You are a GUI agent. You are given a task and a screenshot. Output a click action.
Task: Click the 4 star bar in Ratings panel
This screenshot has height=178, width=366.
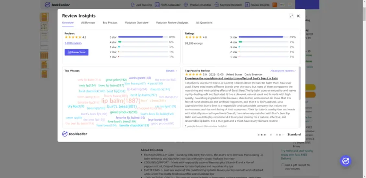[263, 42]
